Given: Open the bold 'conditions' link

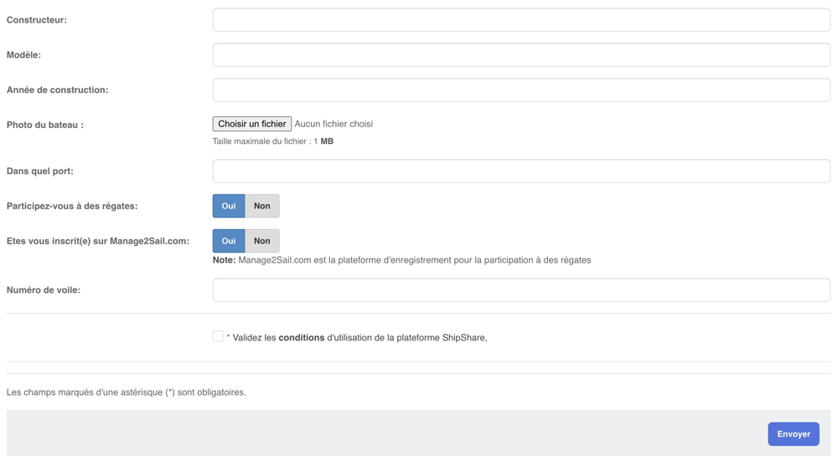Looking at the screenshot, I should coord(301,338).
